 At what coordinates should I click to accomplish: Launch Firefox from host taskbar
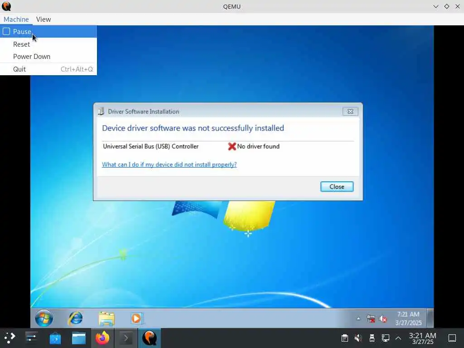(x=102, y=338)
